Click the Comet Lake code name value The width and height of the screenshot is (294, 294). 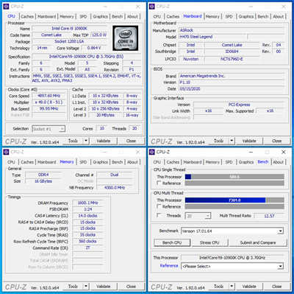51,35
